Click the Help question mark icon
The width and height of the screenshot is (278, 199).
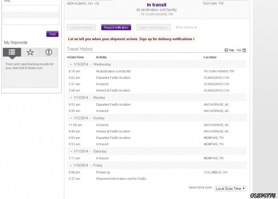pyautogui.click(x=226, y=50)
